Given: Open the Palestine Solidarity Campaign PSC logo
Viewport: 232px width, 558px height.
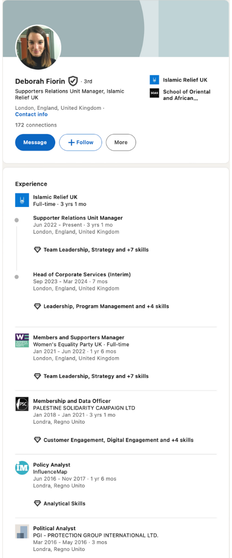Looking at the screenshot, I should click(22, 404).
